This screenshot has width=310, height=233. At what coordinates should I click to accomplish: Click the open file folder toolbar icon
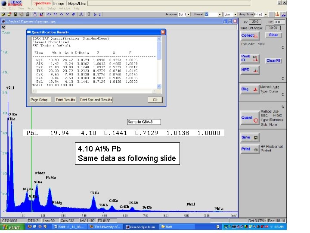click(x=3, y=14)
